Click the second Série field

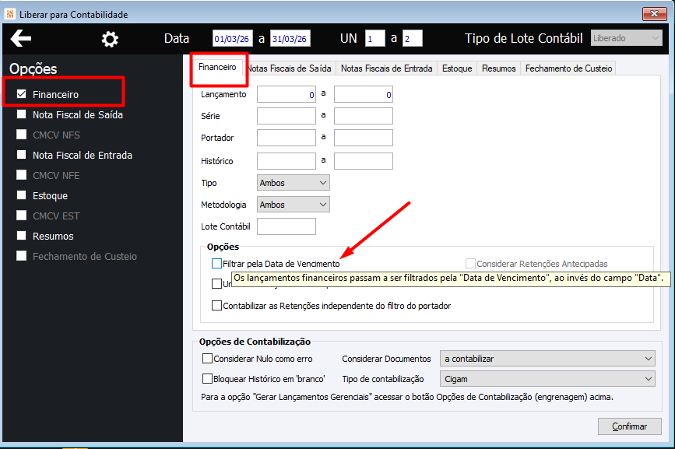pos(364,116)
